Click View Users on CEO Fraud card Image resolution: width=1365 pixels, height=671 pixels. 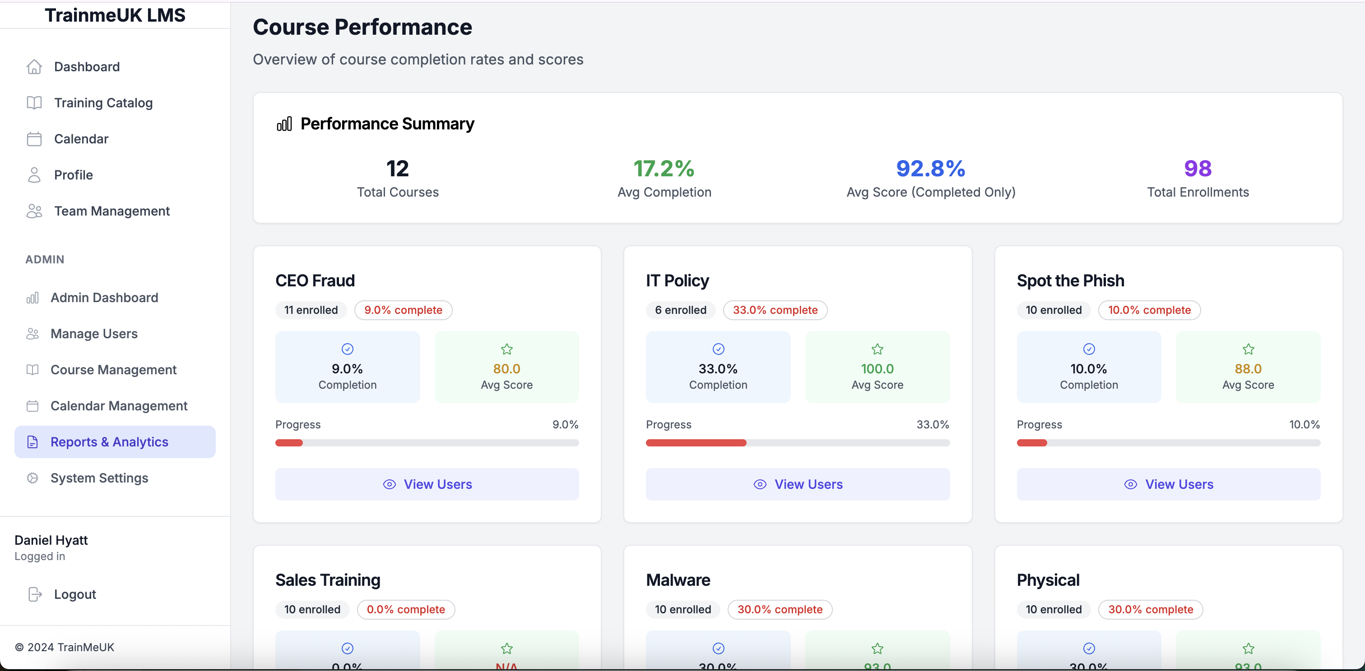pos(427,484)
